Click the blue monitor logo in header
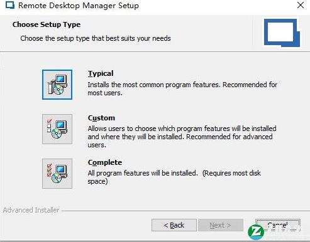This screenshot has height=242, width=310. (282, 33)
